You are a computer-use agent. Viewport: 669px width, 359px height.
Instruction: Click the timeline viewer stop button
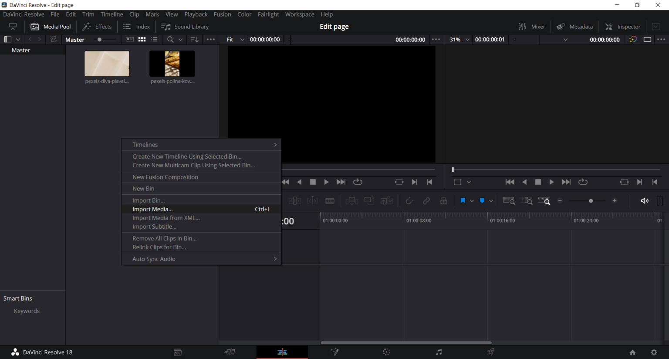click(538, 182)
